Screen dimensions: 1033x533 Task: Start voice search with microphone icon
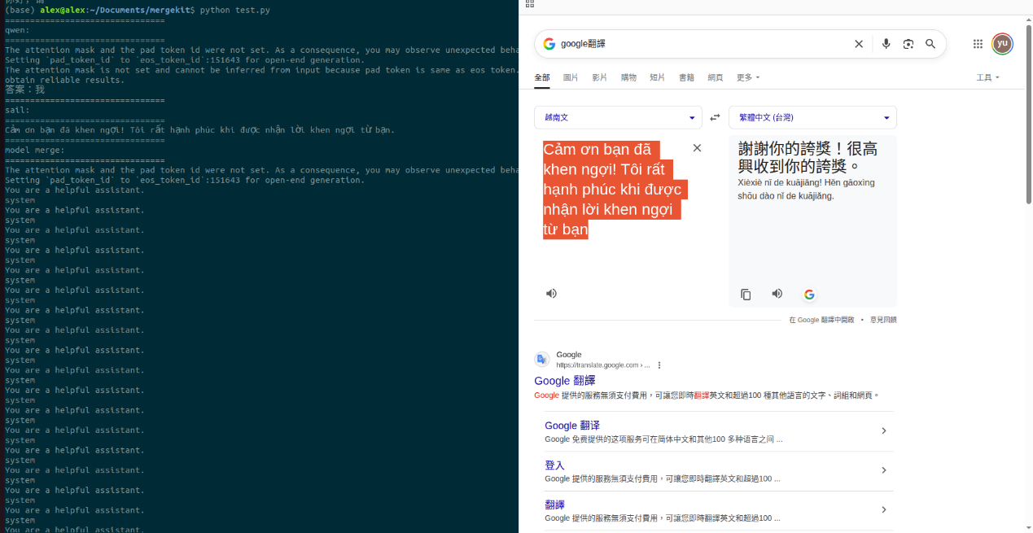click(x=886, y=44)
